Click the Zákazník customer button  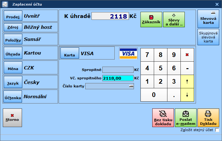[x=151, y=20]
